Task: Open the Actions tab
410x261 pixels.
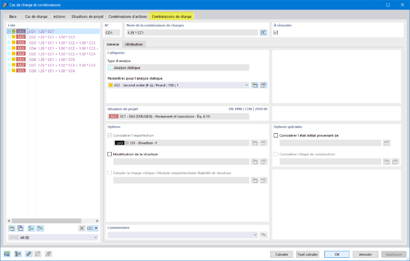Action: 59,17
